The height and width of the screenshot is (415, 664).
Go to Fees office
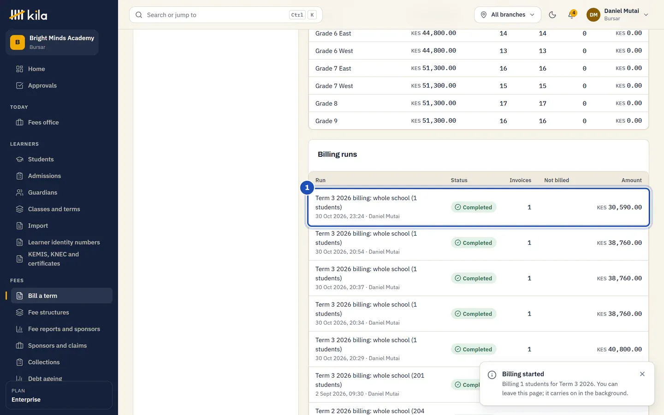(x=62, y=122)
